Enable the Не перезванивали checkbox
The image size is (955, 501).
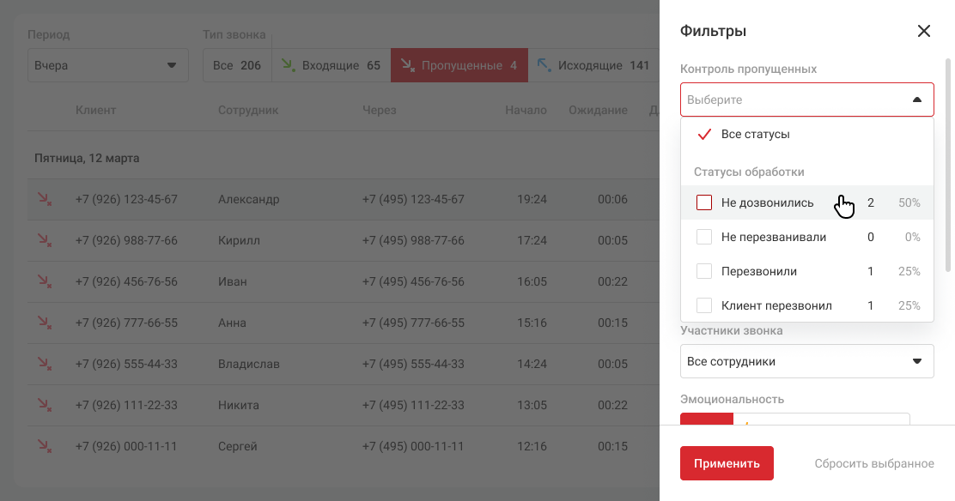(x=704, y=237)
